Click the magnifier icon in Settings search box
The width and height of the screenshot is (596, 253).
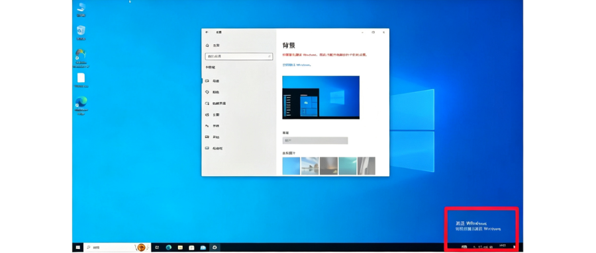tap(270, 56)
